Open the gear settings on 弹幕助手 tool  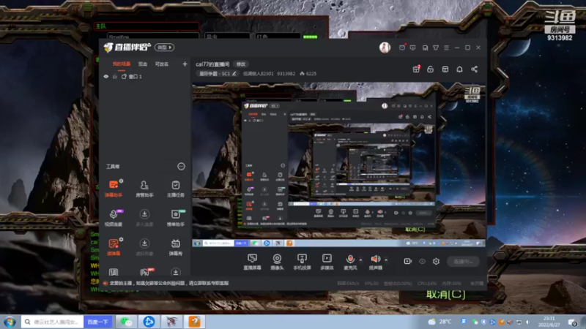pyautogui.click(x=121, y=181)
